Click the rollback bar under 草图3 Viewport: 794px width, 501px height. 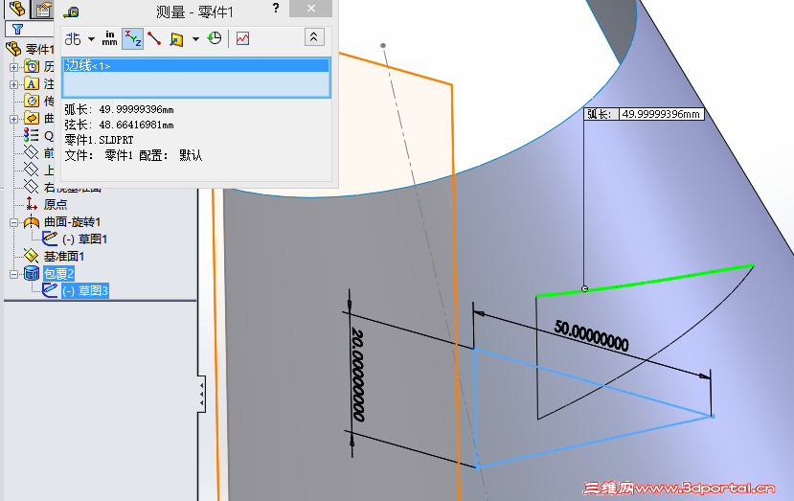point(101,301)
